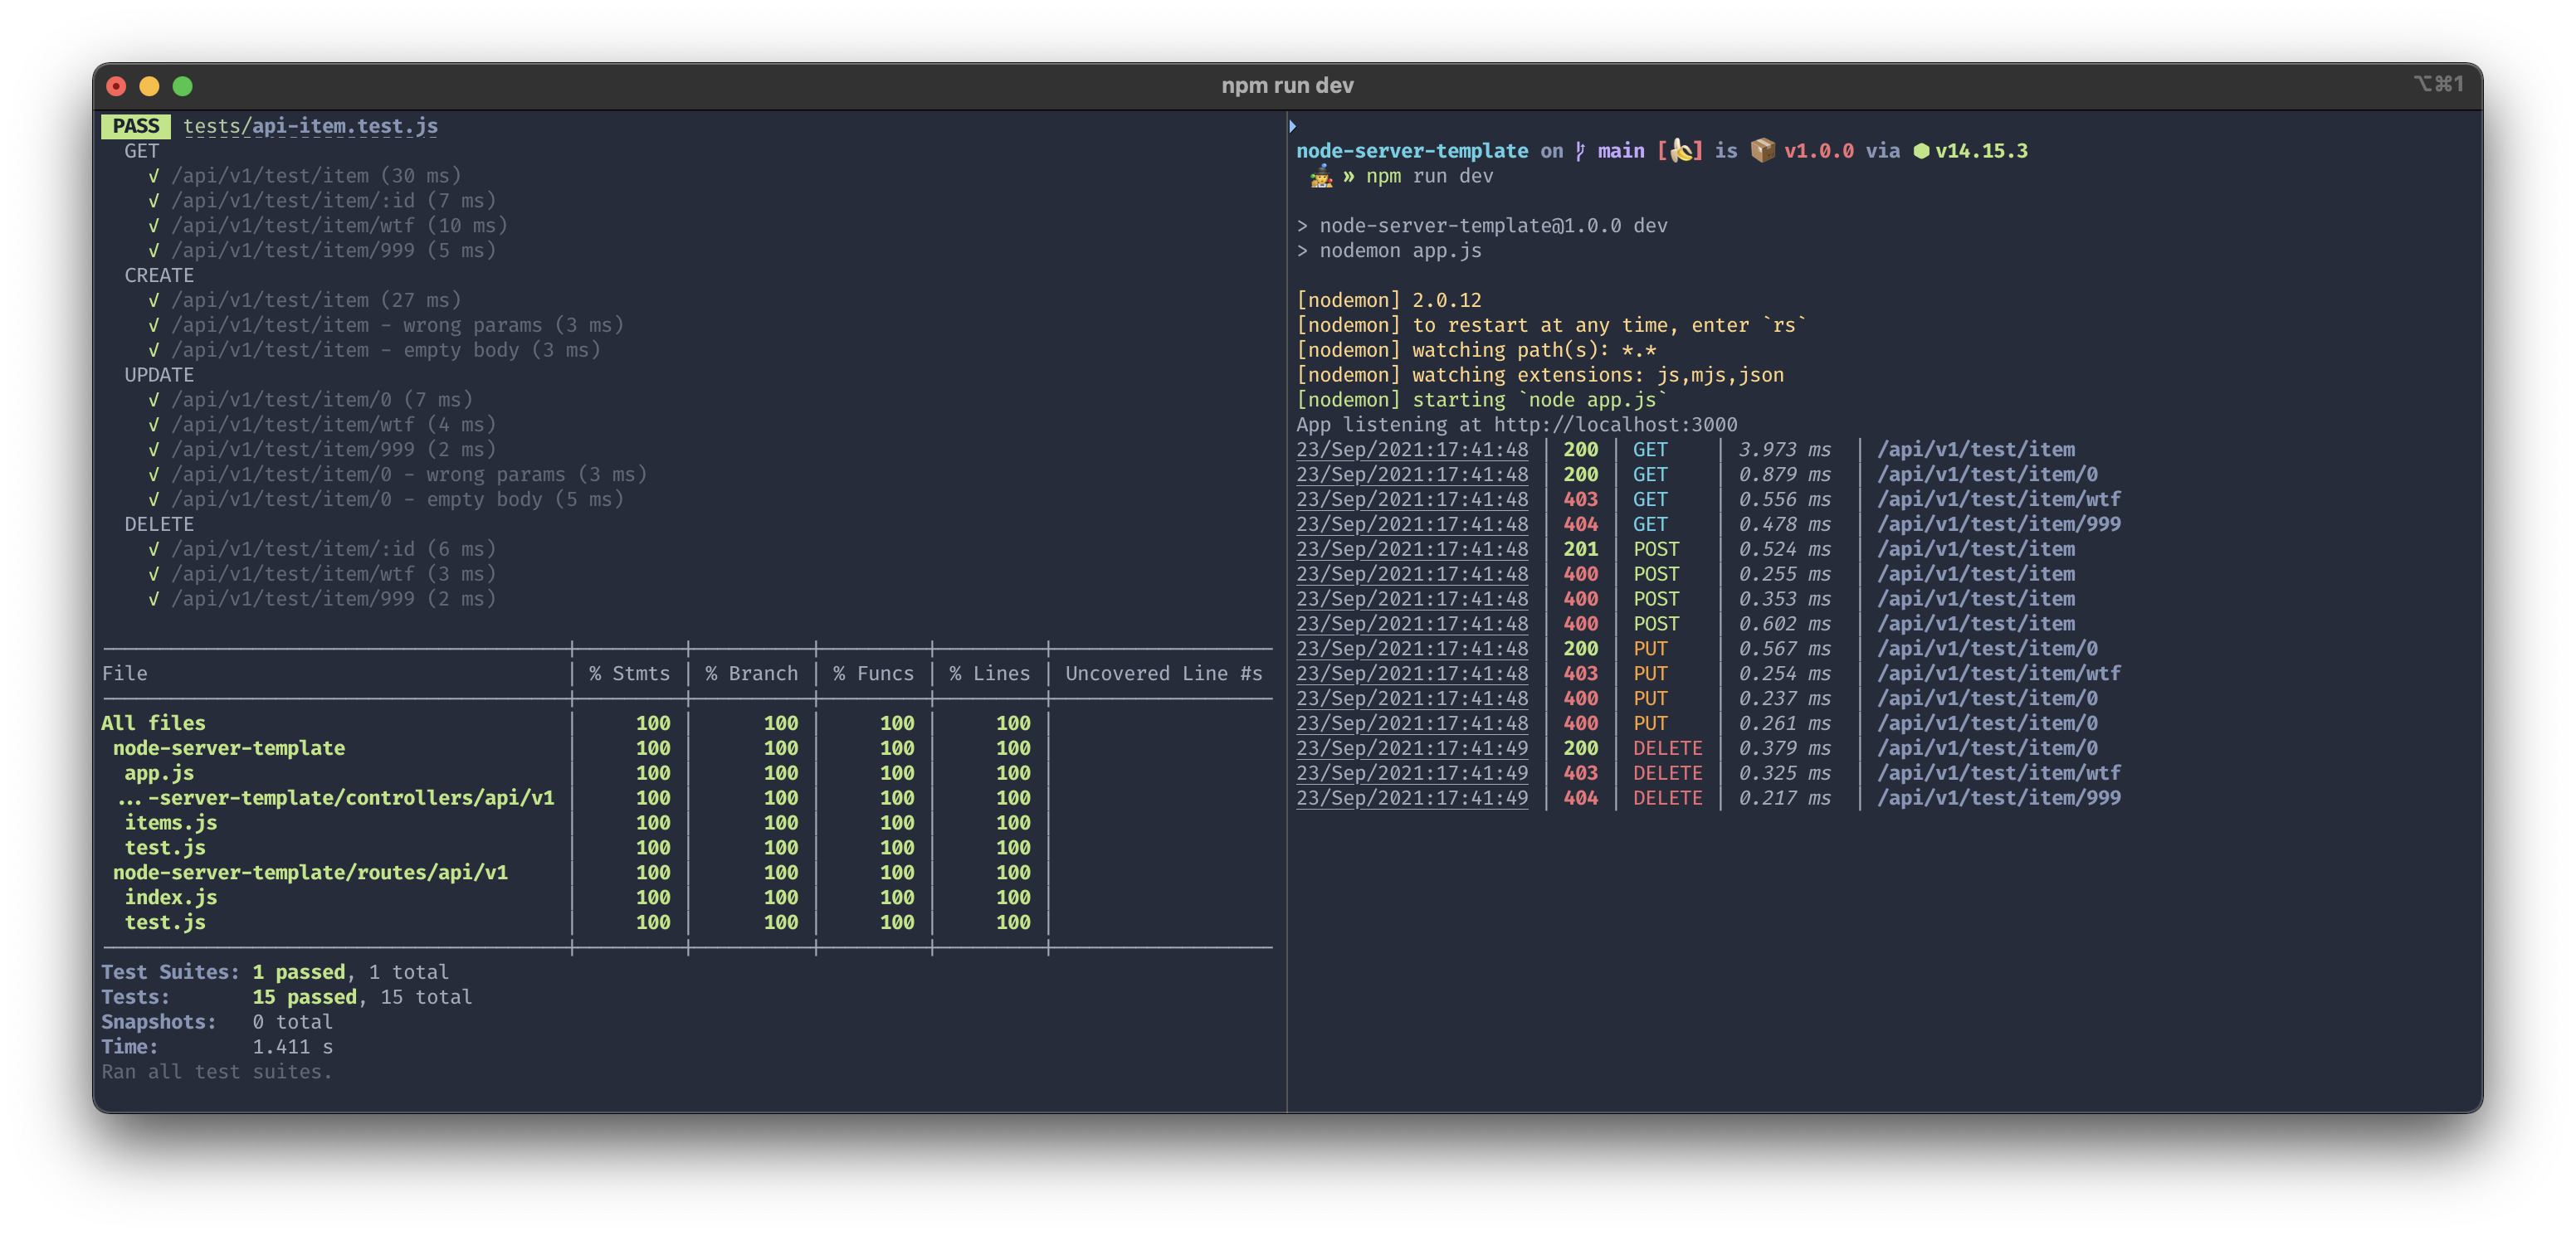The height and width of the screenshot is (1236, 2576).
Task: Click test '/api/v1/test/item - empty body (3 ms)'
Action: coord(386,351)
